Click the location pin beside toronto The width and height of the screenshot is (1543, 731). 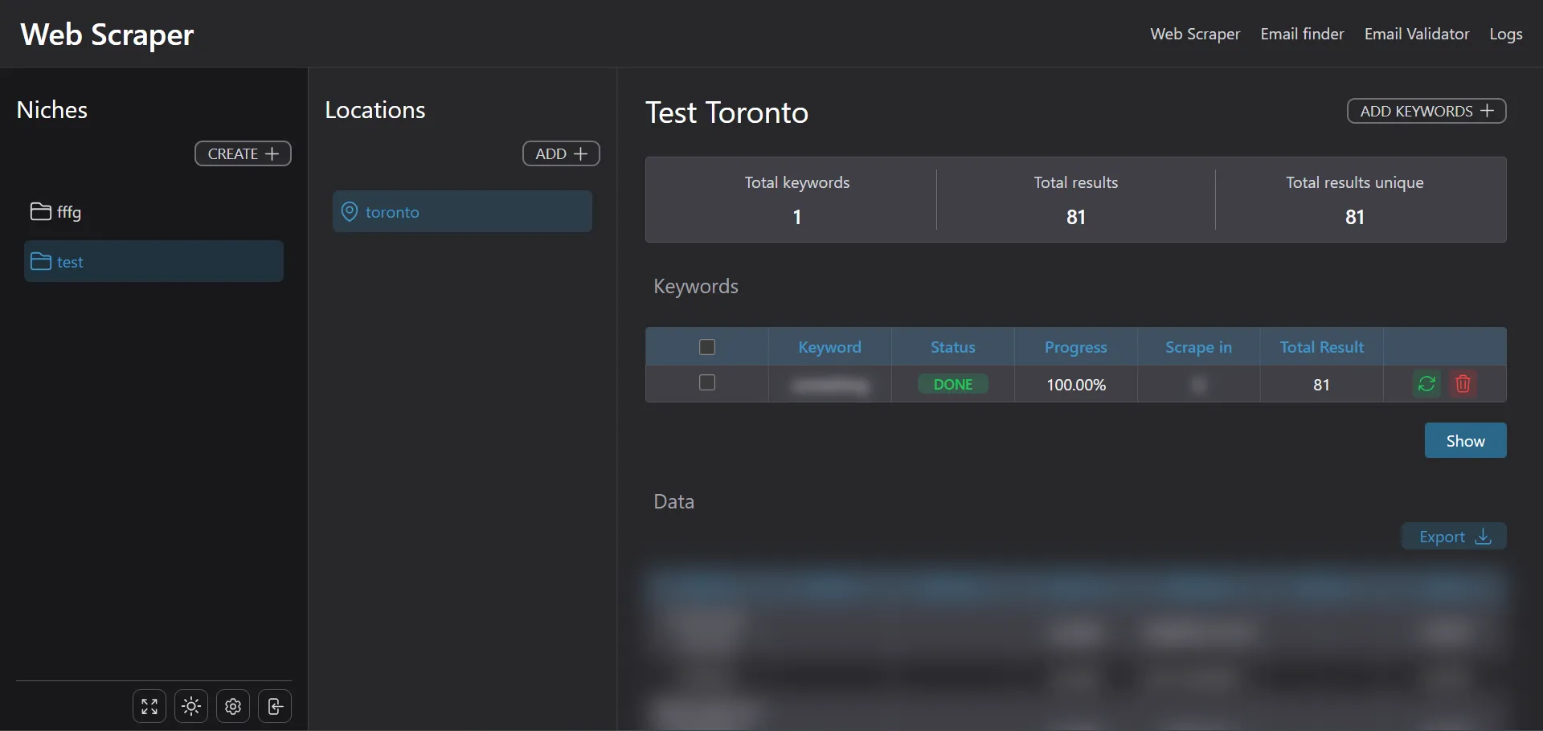pos(349,211)
